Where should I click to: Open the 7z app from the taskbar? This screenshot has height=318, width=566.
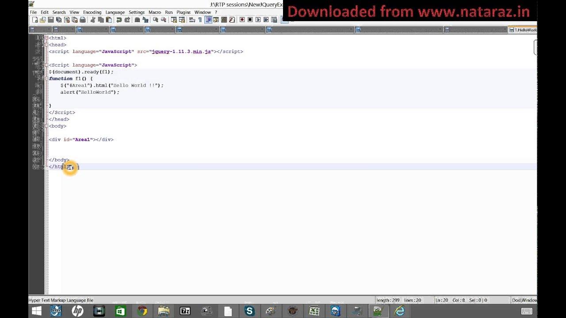(185, 311)
